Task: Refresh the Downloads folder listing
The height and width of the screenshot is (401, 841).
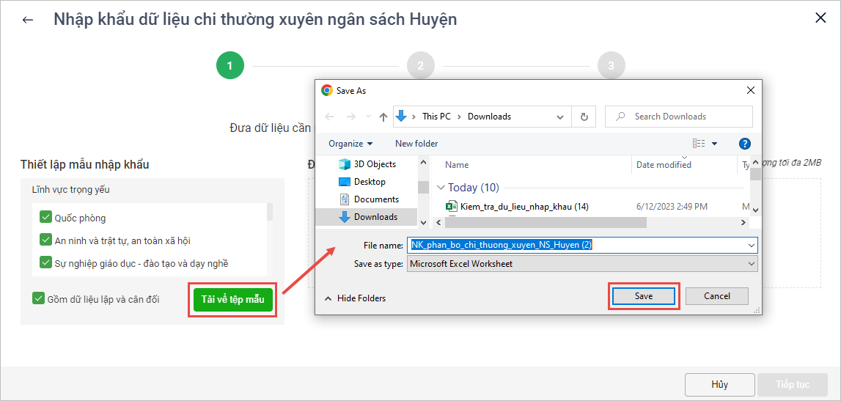Action: point(584,117)
